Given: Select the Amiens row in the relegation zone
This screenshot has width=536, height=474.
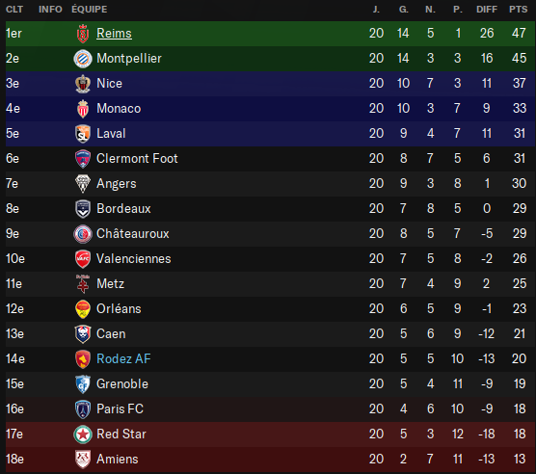Looking at the screenshot, I should pos(270,460).
